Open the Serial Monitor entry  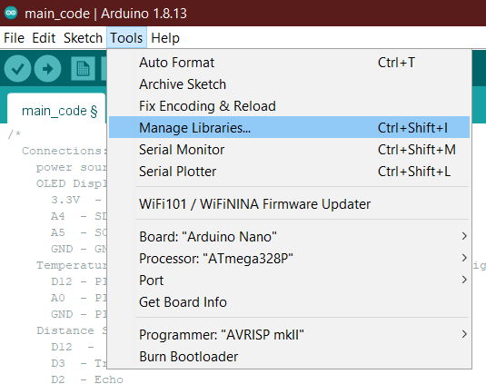click(289, 150)
